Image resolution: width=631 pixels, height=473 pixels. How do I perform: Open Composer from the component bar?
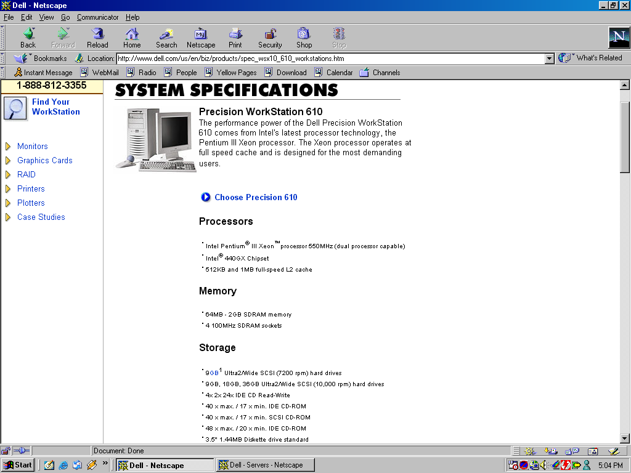point(613,451)
